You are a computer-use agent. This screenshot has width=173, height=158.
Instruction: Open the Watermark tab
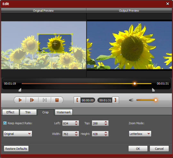[63, 112]
